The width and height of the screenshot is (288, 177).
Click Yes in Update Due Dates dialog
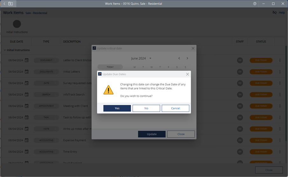pos(117,108)
